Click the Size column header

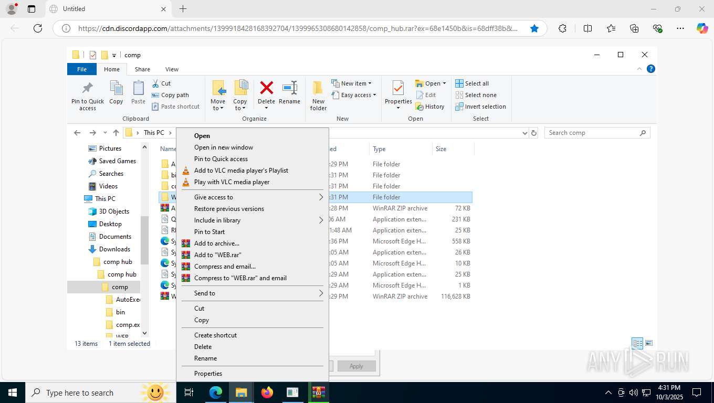pyautogui.click(x=453, y=149)
